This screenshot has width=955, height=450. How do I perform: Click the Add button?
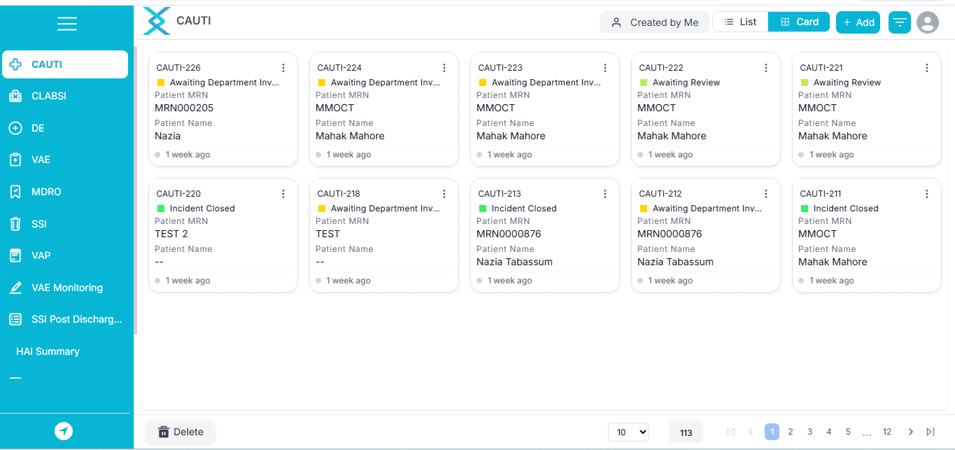pos(858,22)
